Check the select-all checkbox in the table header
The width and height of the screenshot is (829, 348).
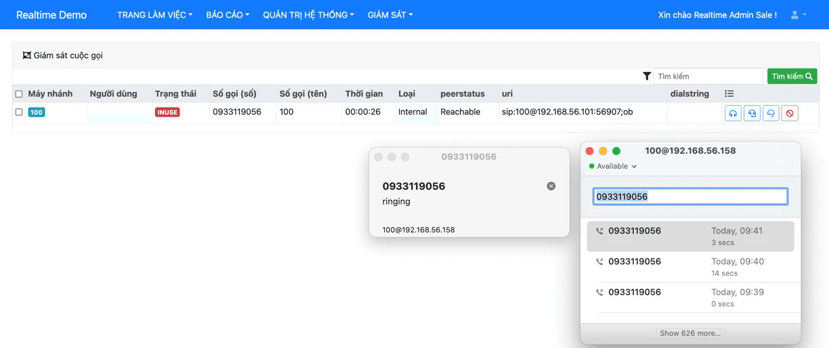pos(18,93)
